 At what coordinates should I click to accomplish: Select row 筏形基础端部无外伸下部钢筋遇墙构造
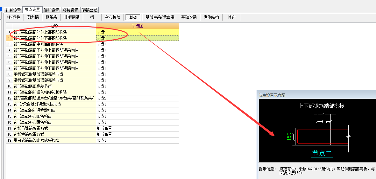point(54,68)
